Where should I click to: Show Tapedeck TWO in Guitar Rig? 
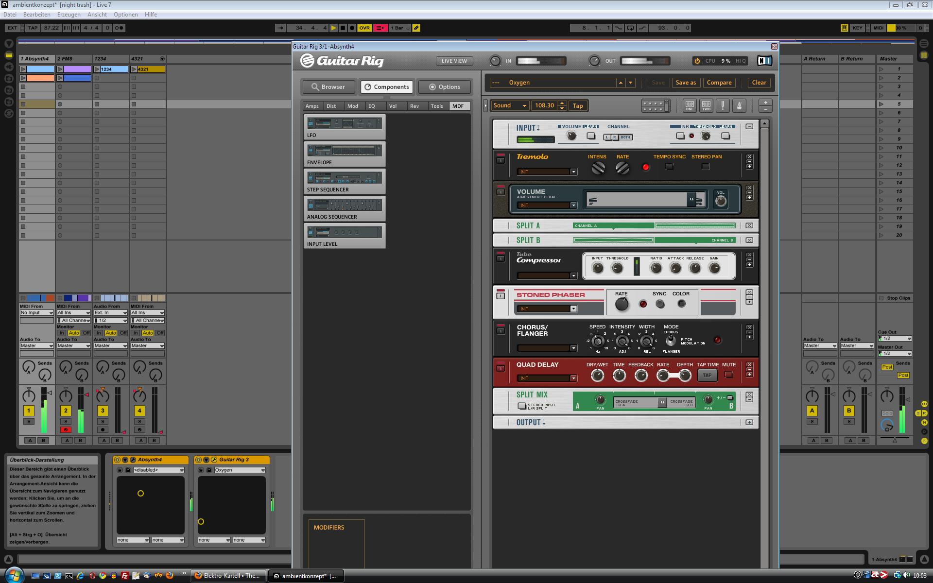706,105
